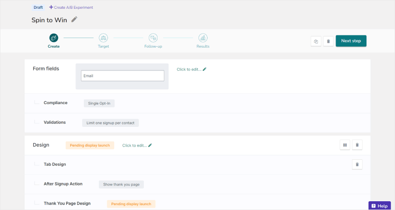Click the trash icon in Tab Design row
The image size is (395, 210).
click(x=357, y=164)
